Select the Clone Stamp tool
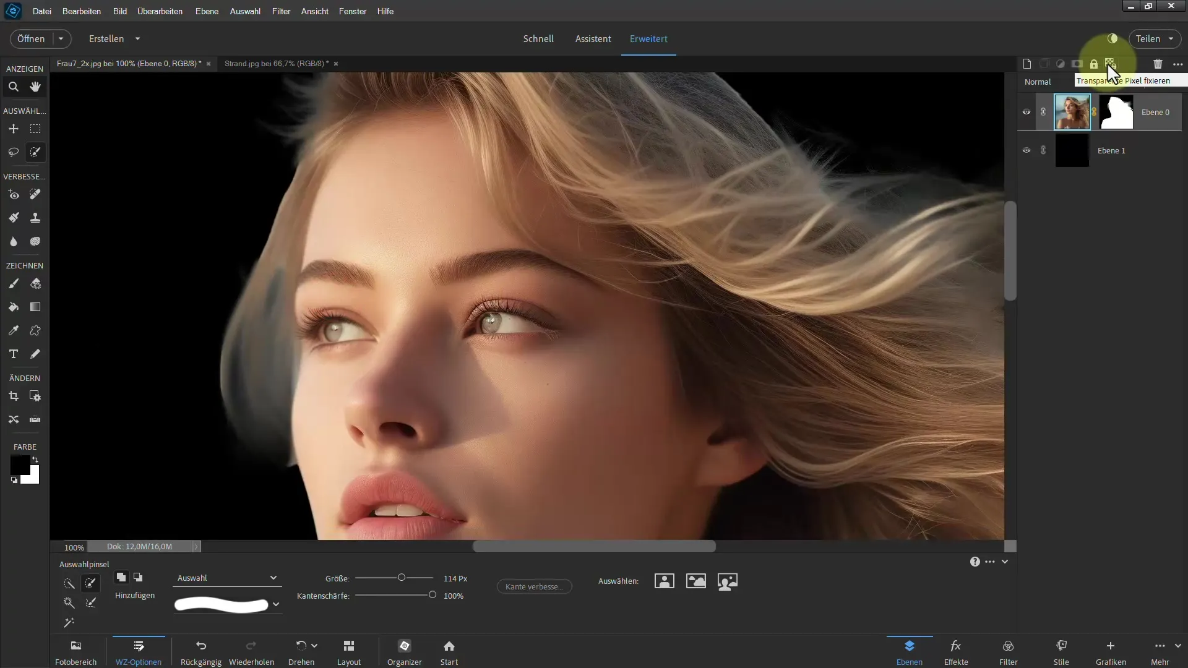The width and height of the screenshot is (1188, 668). click(35, 218)
